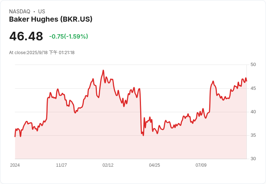The width and height of the screenshot is (266, 184).
Task: Select the 04/25 date axis label
Action: (154, 165)
